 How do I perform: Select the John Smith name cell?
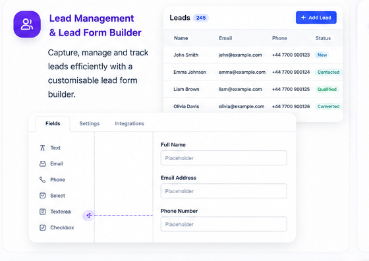tap(186, 55)
